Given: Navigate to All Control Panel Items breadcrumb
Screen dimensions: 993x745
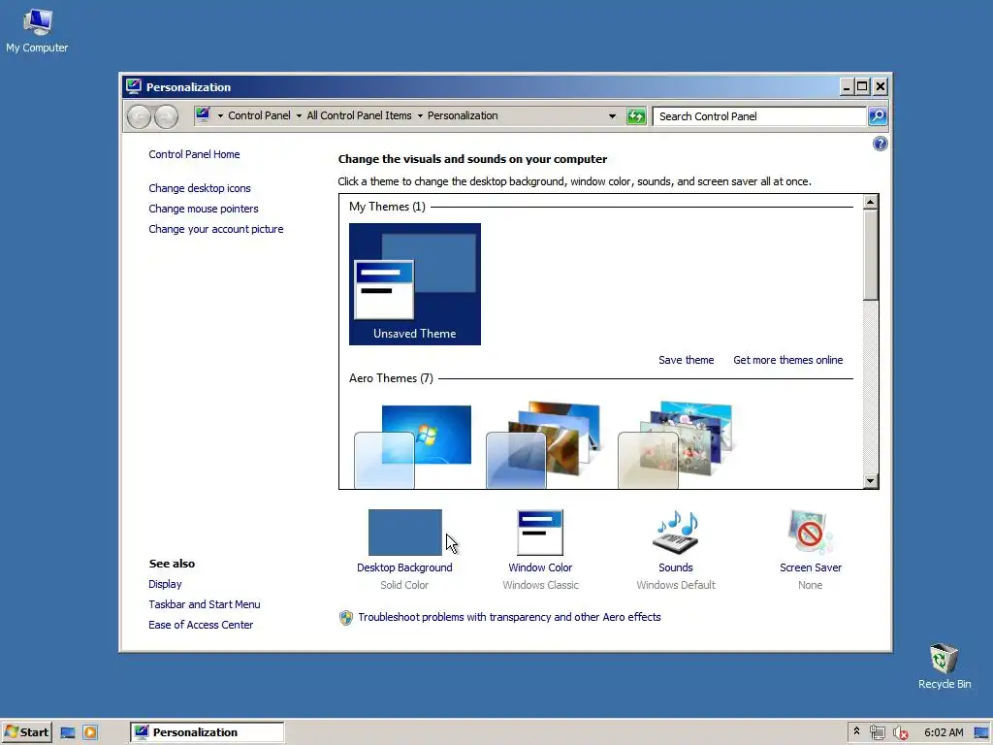Looking at the screenshot, I should (x=359, y=115).
